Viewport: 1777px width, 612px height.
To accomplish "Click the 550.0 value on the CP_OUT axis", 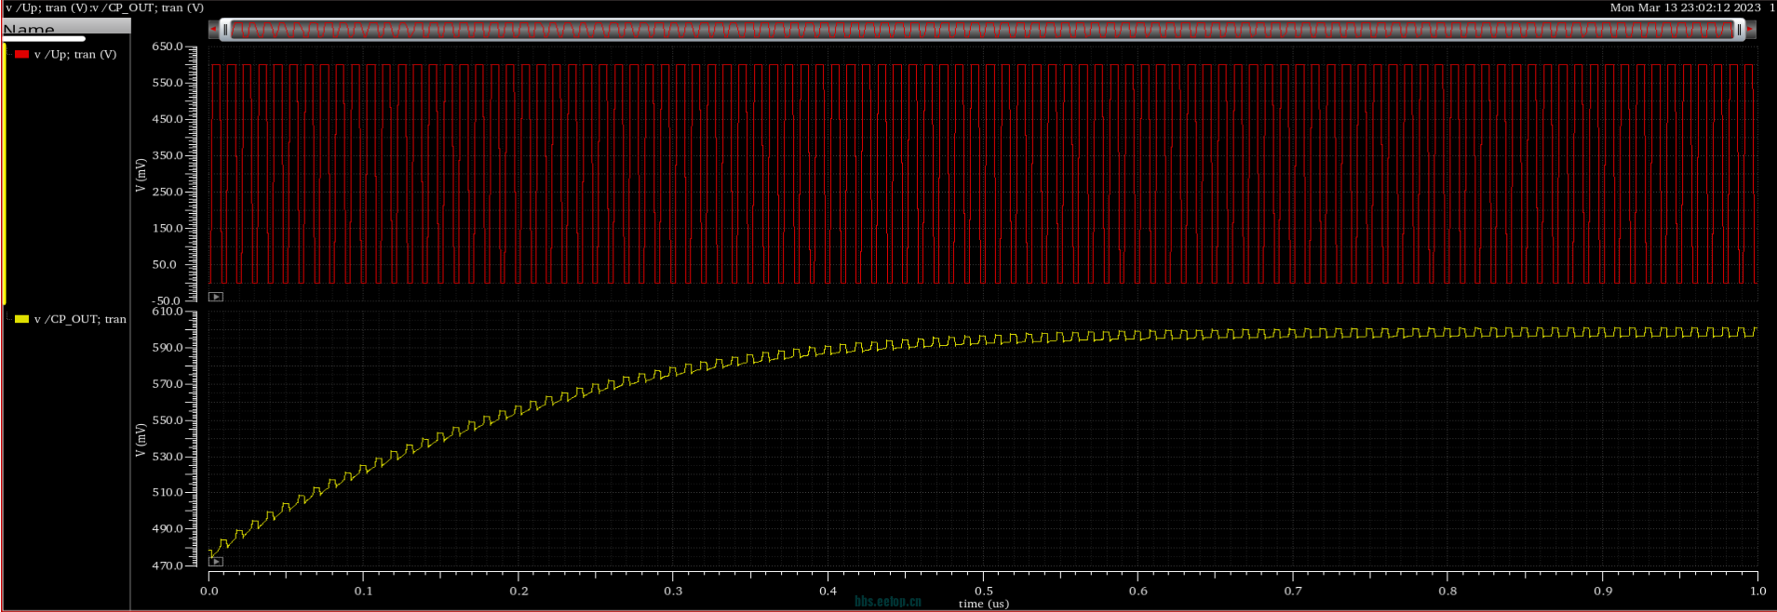I will pyautogui.click(x=168, y=420).
